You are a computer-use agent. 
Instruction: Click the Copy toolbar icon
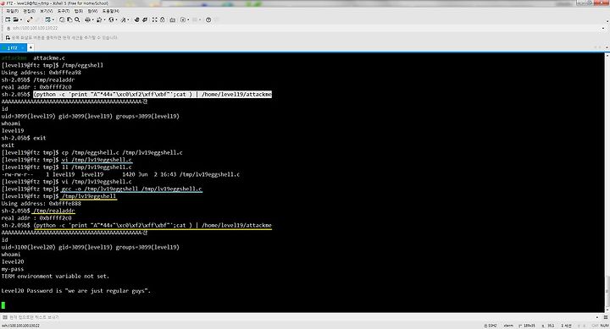tap(62, 19)
